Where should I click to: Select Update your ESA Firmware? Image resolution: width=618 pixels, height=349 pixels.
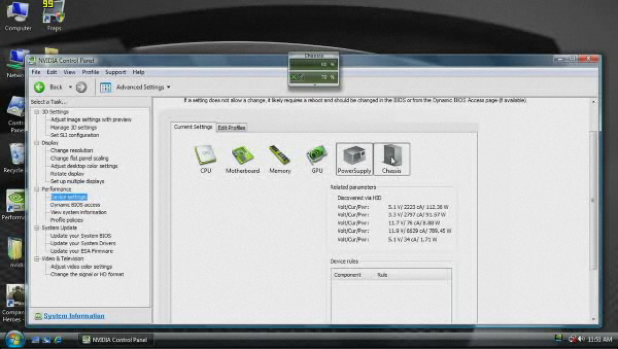pos(82,251)
